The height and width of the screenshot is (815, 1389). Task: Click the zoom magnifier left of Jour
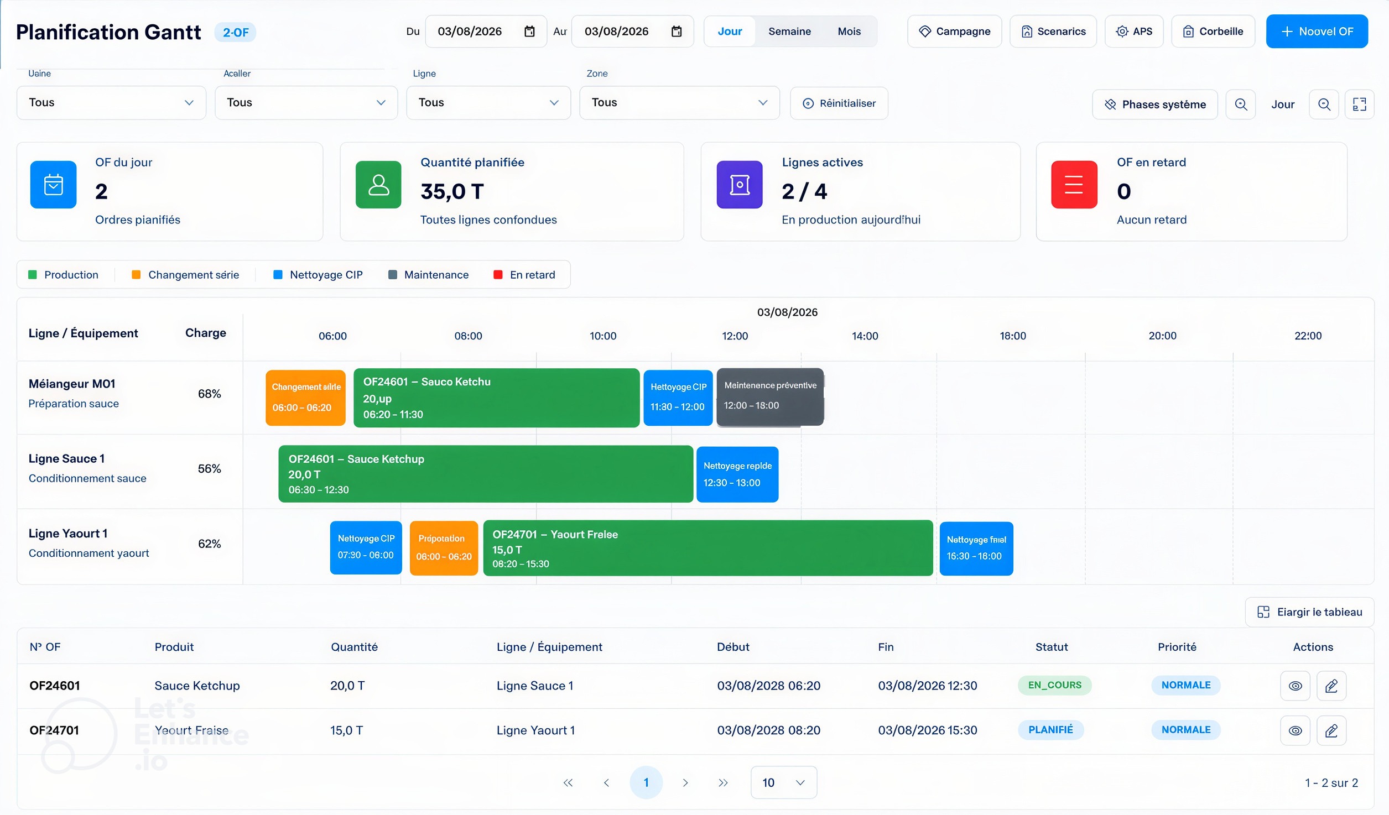click(x=1241, y=105)
